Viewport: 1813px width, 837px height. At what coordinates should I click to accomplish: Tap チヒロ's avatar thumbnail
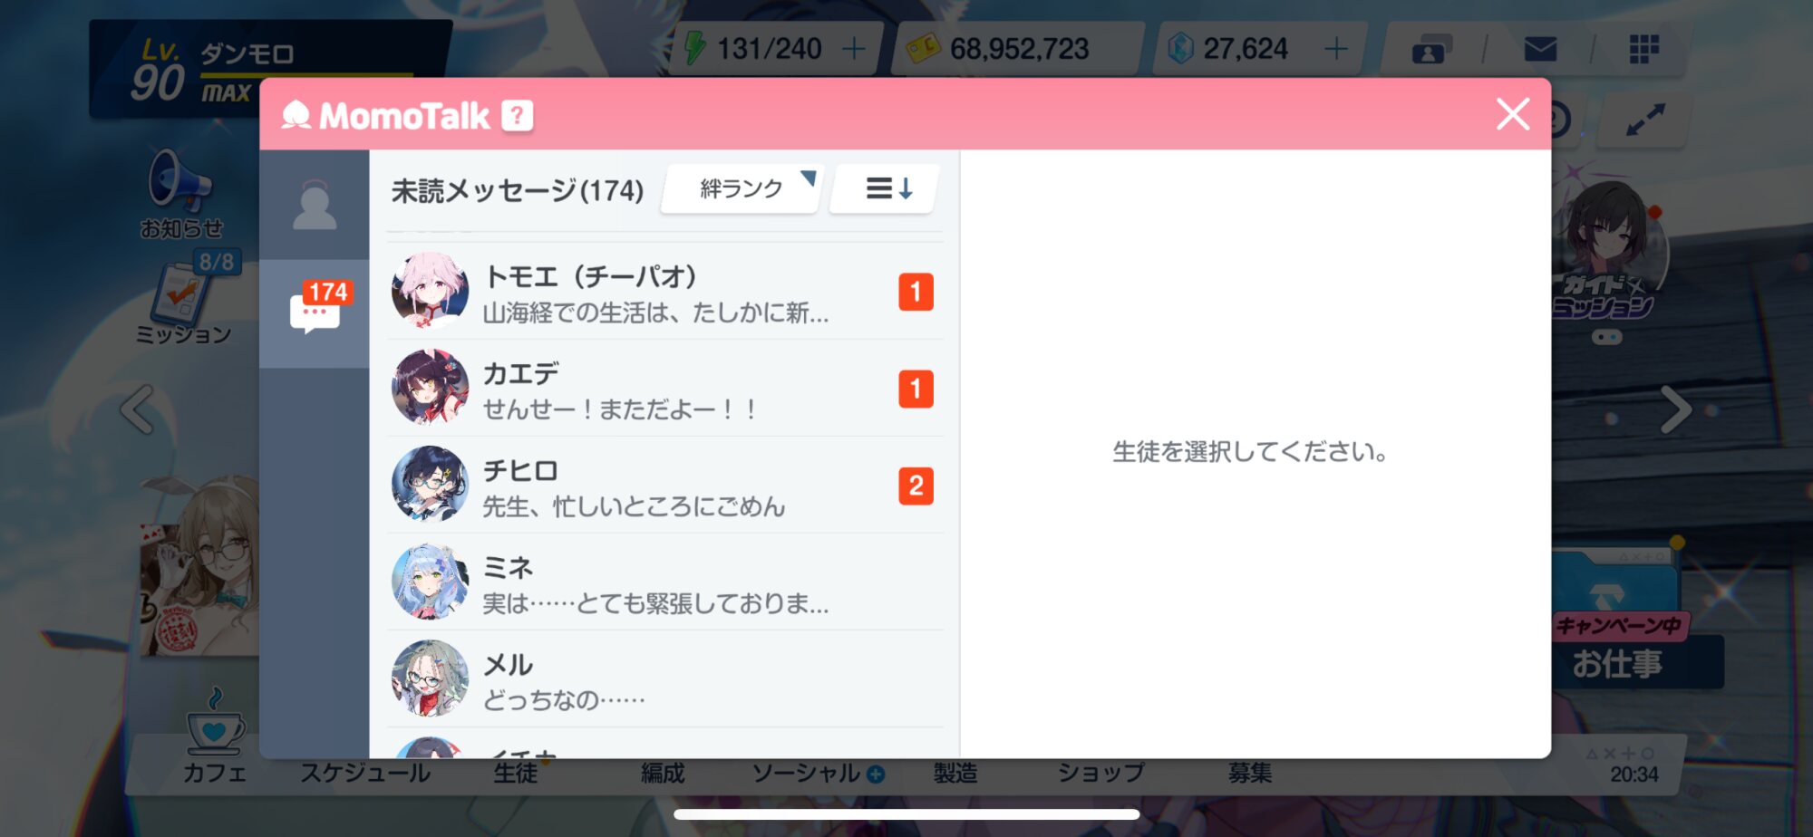point(430,485)
